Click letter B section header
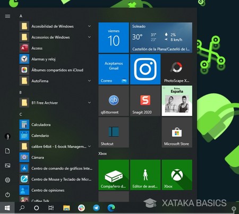 (21, 92)
